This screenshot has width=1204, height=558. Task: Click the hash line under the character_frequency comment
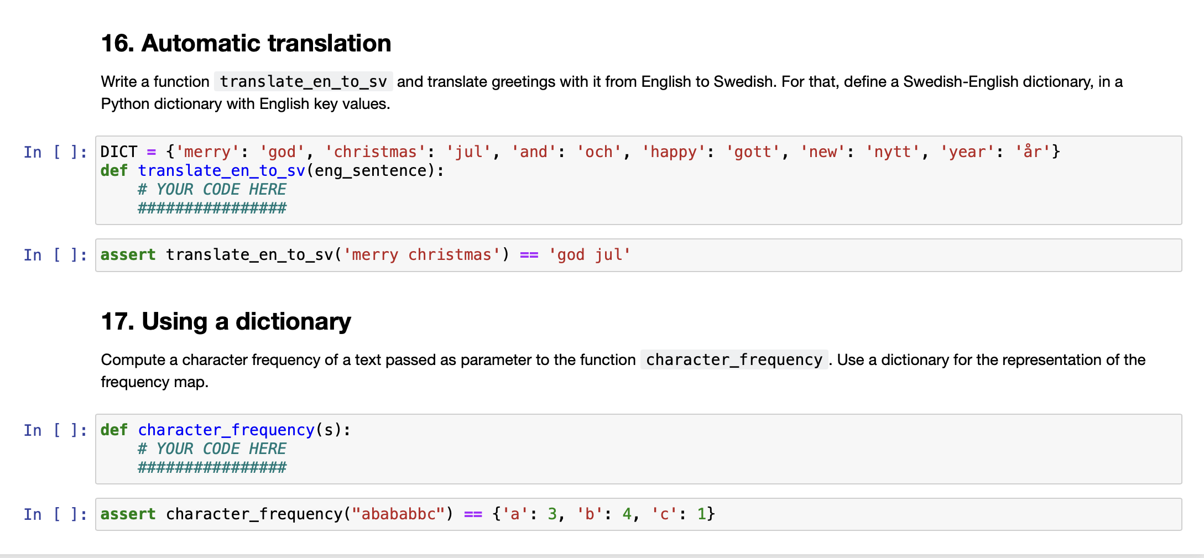coord(212,468)
